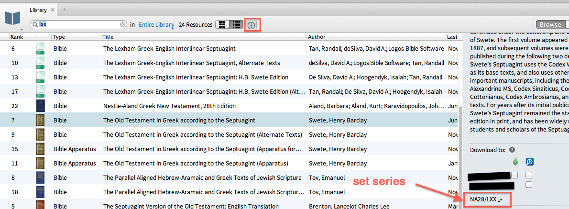Select Septuagint (Alternate Texts) by Swete
Image resolution: width=569 pixels, height=209 pixels.
point(202,134)
